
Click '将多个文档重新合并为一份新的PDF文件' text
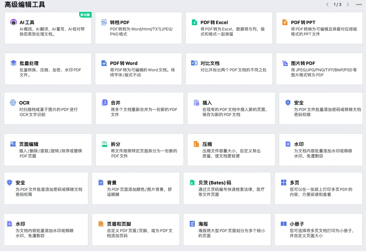coord(144,112)
